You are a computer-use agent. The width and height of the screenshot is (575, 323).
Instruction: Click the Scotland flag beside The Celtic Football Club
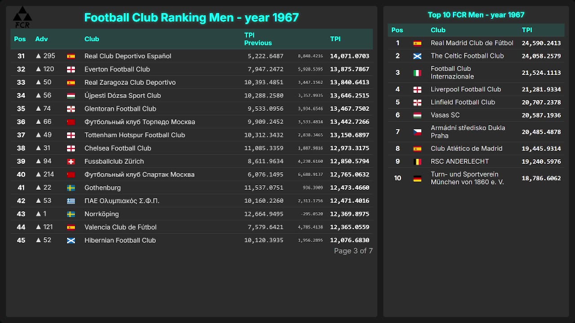coord(417,56)
